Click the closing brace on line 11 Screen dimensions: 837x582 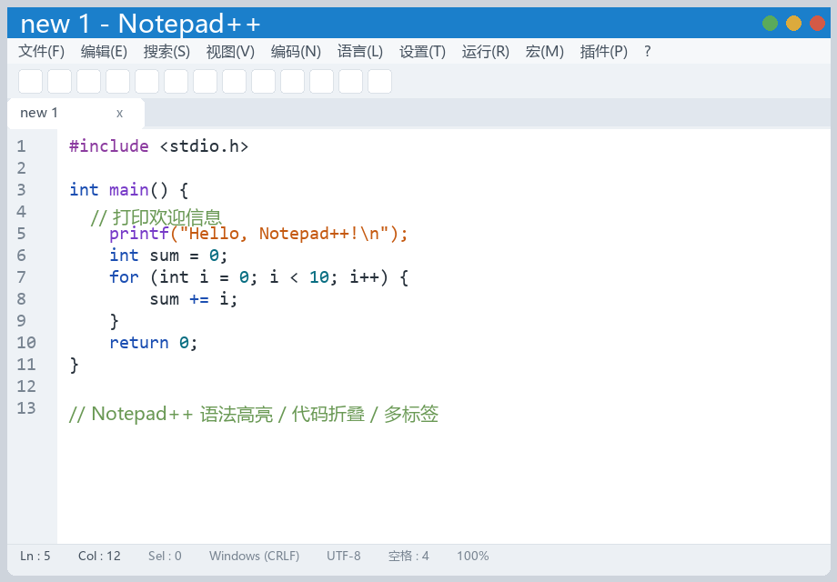pyautogui.click(x=75, y=365)
